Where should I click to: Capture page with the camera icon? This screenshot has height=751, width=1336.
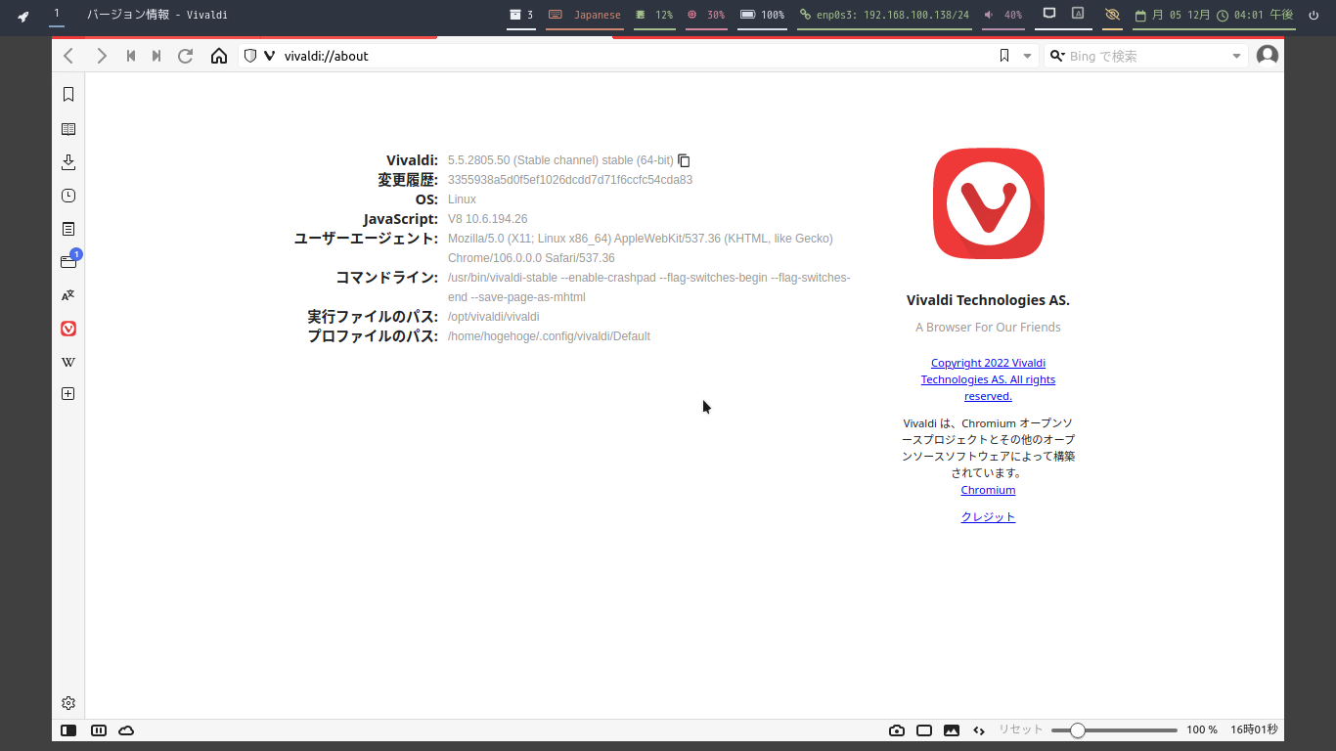click(x=897, y=730)
